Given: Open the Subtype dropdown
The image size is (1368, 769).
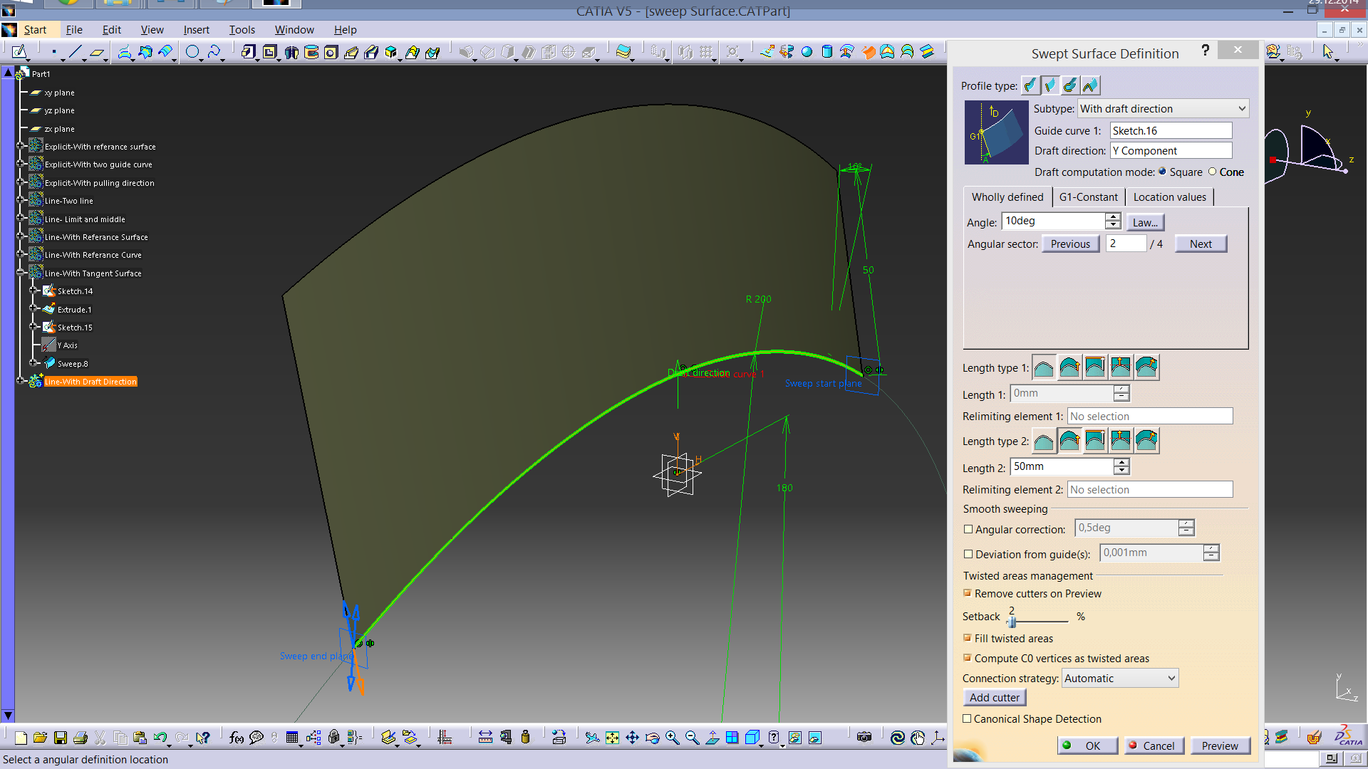Looking at the screenshot, I should coord(1163,108).
